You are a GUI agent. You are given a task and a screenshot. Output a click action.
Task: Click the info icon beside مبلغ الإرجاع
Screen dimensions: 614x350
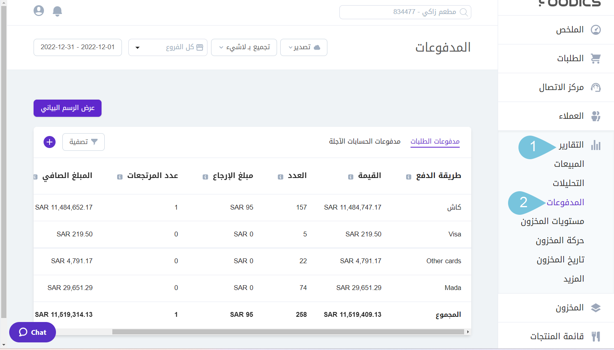pos(205,177)
